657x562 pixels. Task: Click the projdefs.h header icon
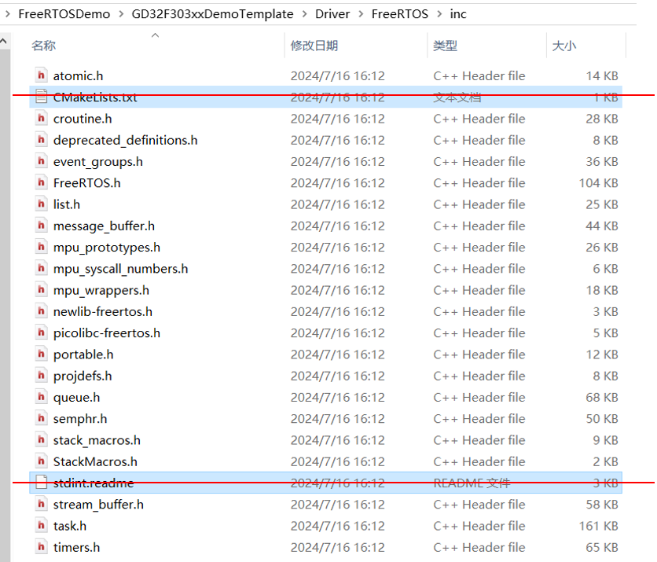click(41, 376)
